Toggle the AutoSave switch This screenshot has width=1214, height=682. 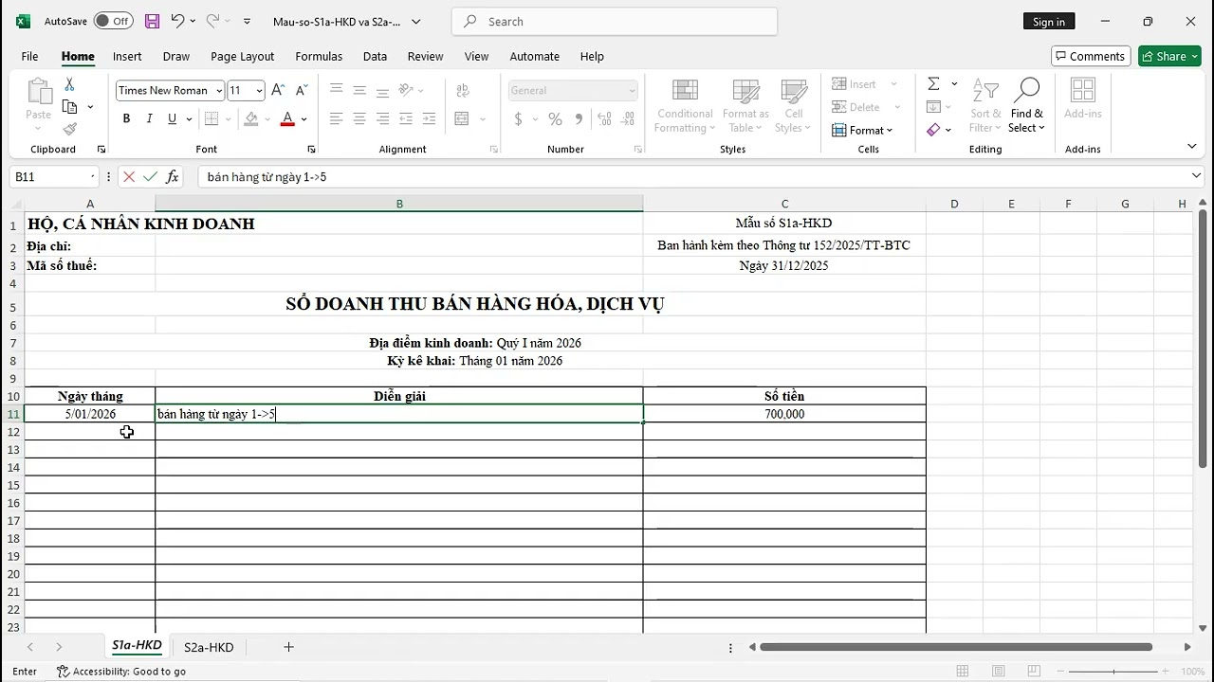[114, 21]
